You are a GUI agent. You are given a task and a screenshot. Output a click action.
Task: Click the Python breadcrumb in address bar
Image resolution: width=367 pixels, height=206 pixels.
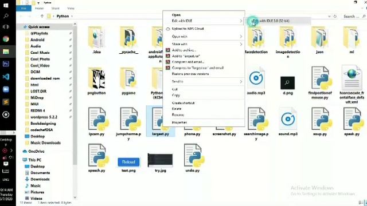click(63, 16)
